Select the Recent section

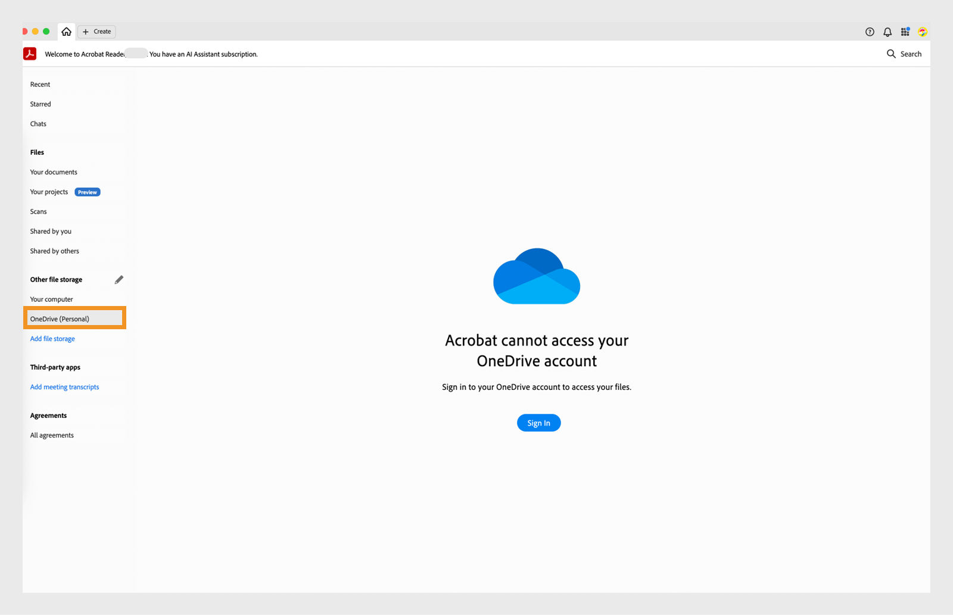[x=40, y=84]
